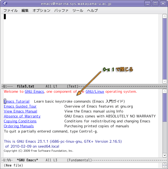Click 'of 2010-02-09 on seed64.local' text
Viewport: 168px width, 169px height.
point(32,147)
